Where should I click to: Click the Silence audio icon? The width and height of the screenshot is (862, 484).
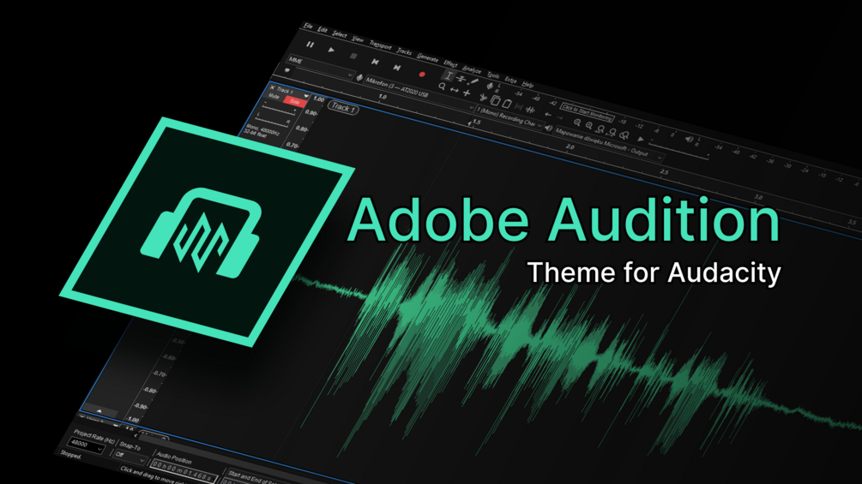(530, 110)
